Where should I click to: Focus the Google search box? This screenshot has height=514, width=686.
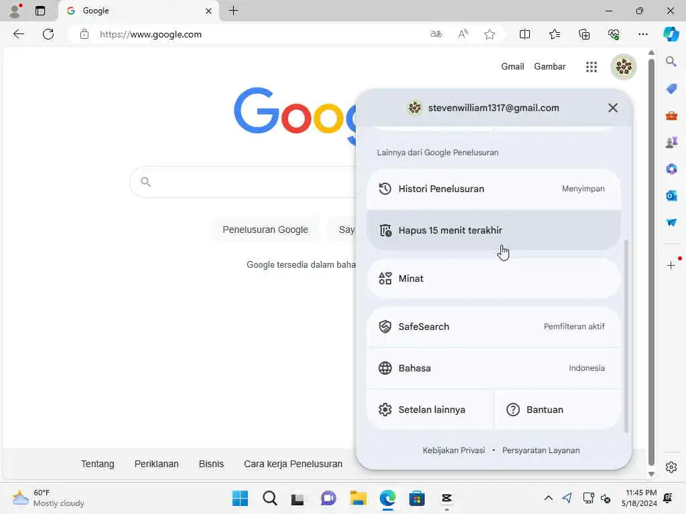point(243,182)
